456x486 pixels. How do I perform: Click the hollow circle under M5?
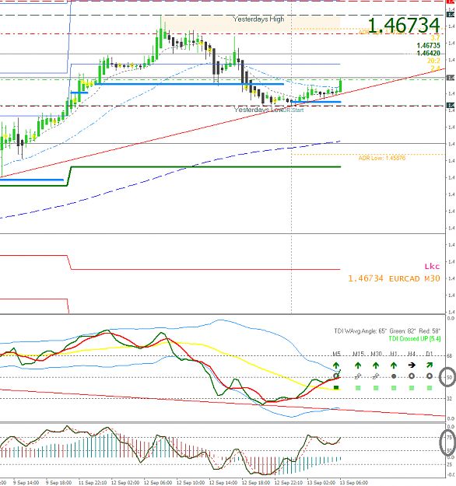(x=336, y=376)
